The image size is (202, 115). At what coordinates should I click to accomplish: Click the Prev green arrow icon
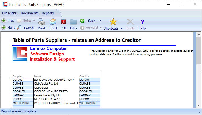point(4,21)
